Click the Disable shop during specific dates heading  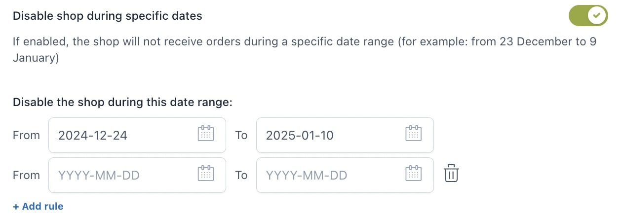click(x=108, y=16)
